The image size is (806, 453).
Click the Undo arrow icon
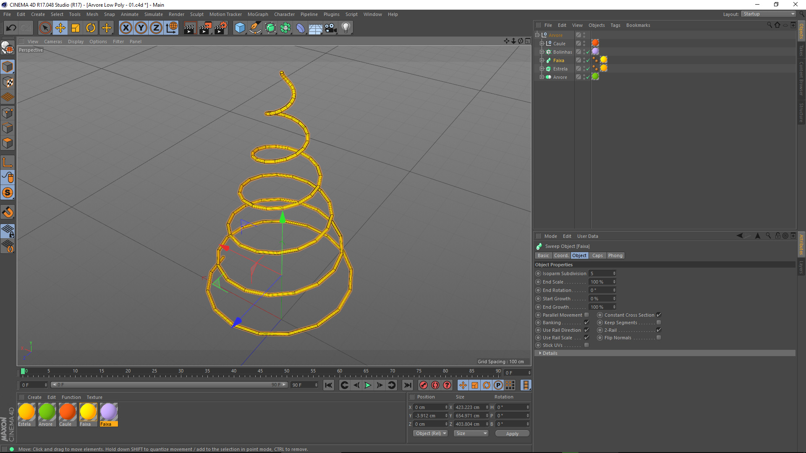pyautogui.click(x=11, y=28)
